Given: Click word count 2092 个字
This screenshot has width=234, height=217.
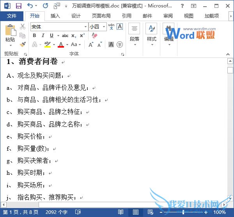Looking at the screenshot, I should (x=57, y=212).
